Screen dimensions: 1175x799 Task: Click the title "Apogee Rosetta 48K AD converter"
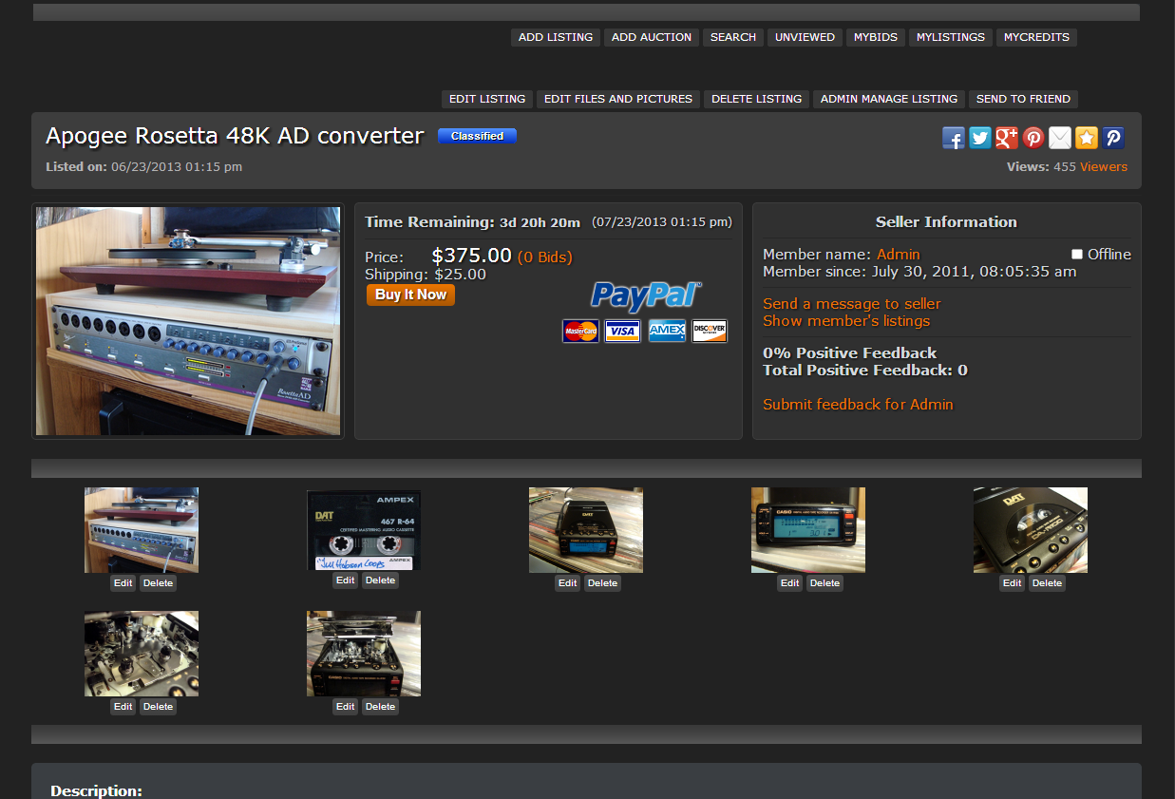[235, 136]
